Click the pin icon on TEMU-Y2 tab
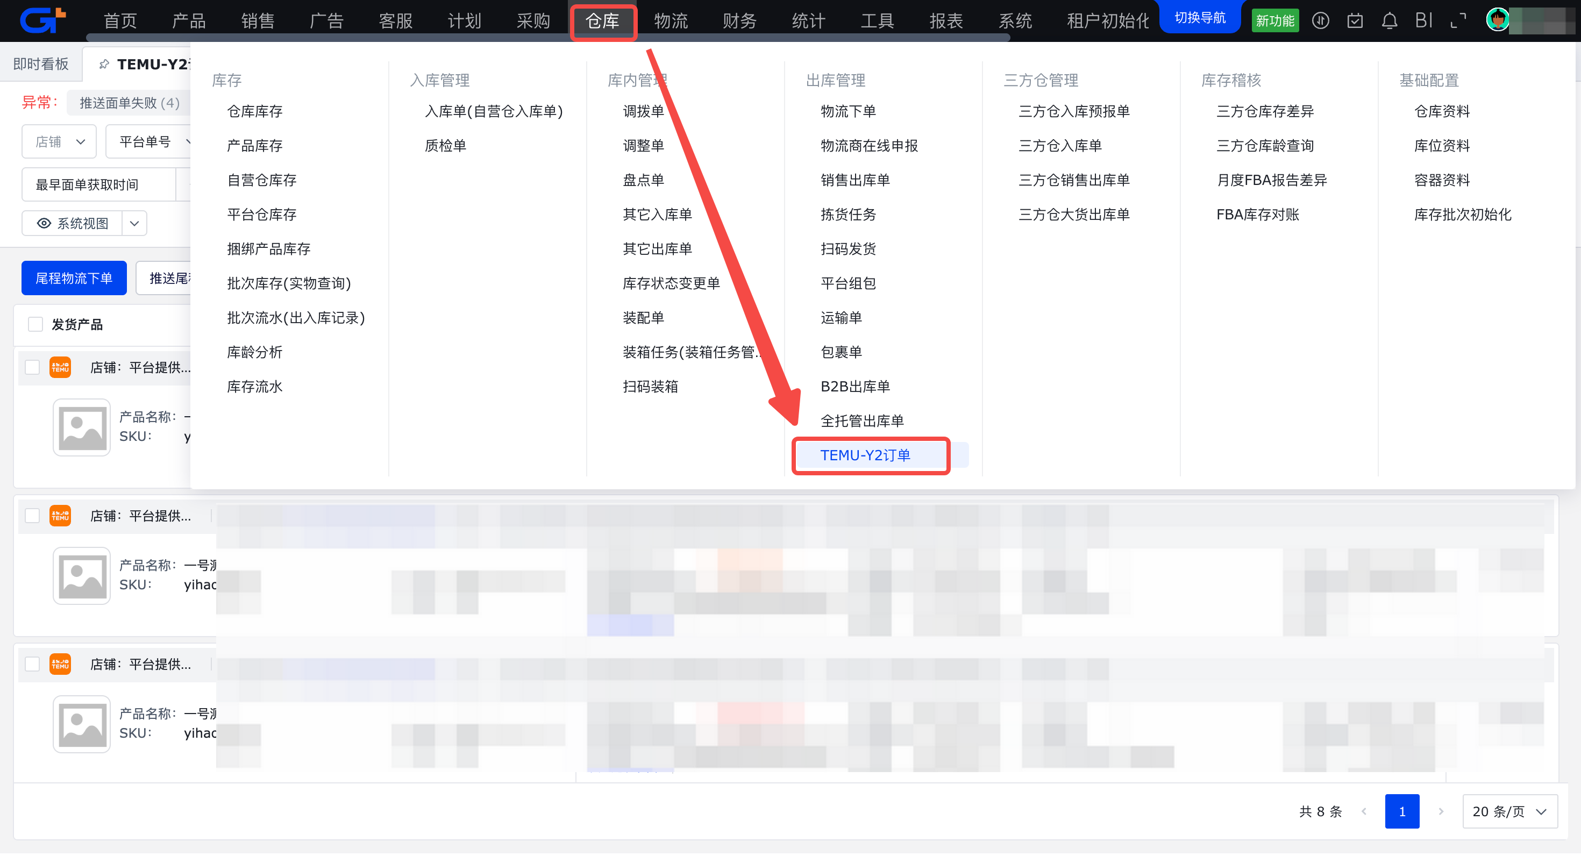The image size is (1581, 856). tap(104, 64)
